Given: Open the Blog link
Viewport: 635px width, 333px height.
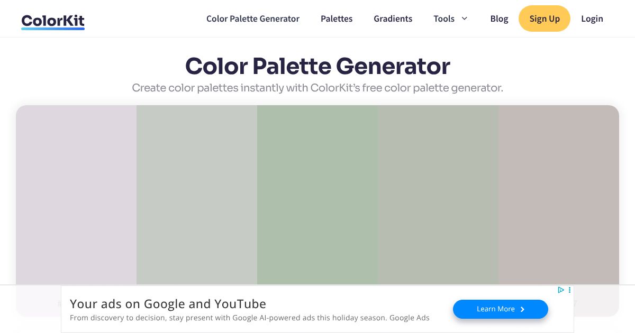Looking at the screenshot, I should click(499, 18).
